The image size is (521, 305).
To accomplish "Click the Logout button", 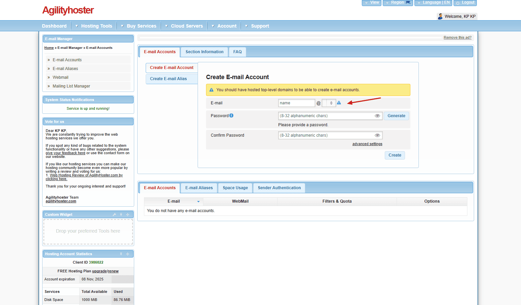I will 465,3.
